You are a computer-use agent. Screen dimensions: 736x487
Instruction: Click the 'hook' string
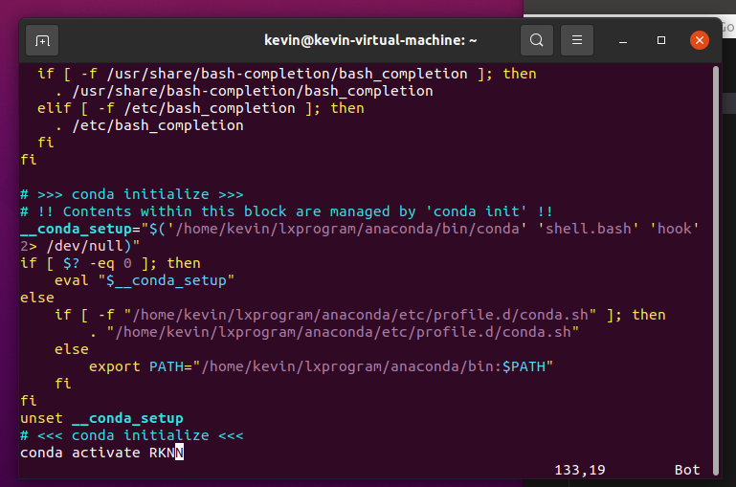pos(675,229)
